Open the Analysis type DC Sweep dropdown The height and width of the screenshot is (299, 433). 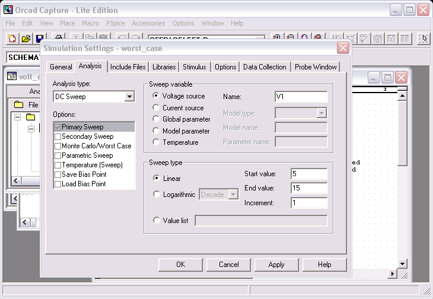point(129,97)
